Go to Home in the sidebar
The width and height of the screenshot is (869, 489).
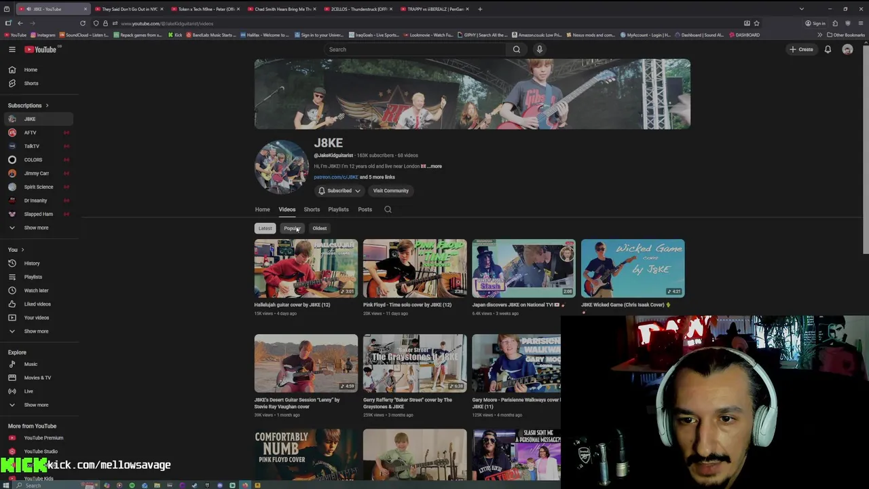pos(39,70)
